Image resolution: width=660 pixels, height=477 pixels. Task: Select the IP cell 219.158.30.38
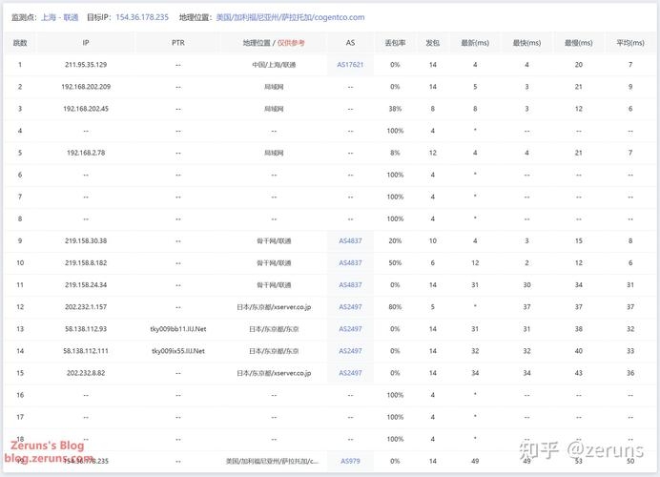pyautogui.click(x=86, y=240)
